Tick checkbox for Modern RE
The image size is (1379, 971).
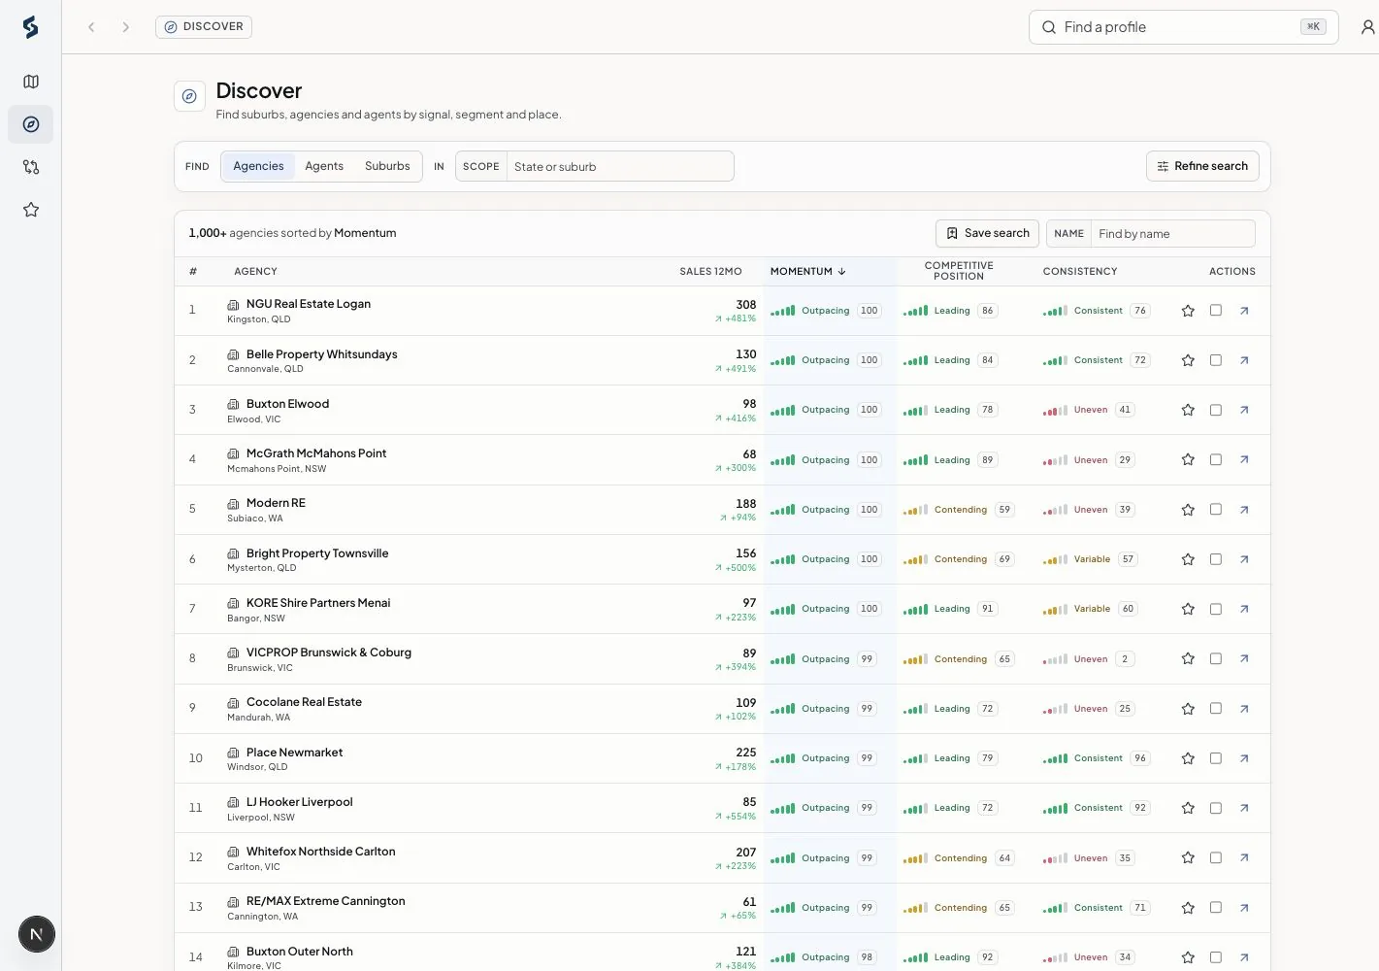point(1216,510)
